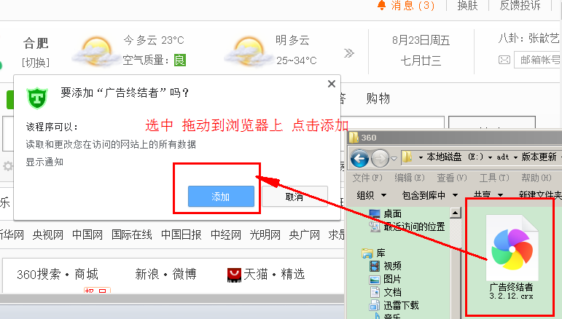Click the Explorer back arrow button
The image size is (562, 319).
(x=359, y=158)
